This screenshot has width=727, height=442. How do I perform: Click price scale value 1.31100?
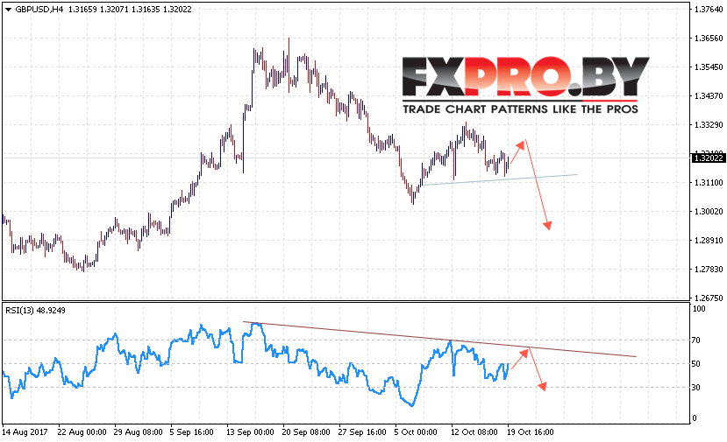click(x=709, y=183)
